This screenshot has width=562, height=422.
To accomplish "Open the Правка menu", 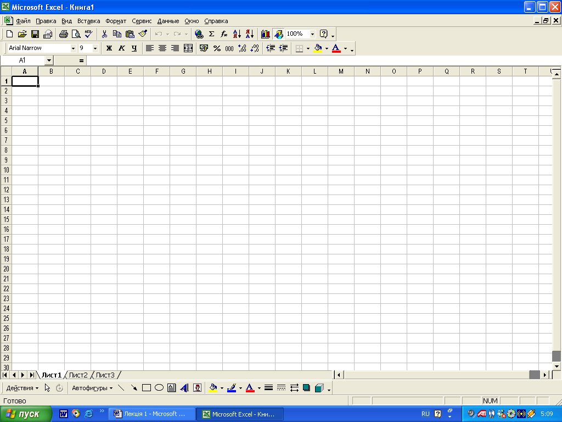I will [x=46, y=21].
